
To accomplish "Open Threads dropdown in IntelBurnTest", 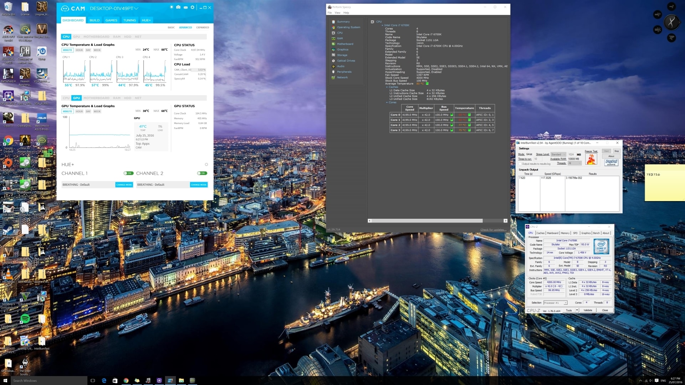I will 575,163.
